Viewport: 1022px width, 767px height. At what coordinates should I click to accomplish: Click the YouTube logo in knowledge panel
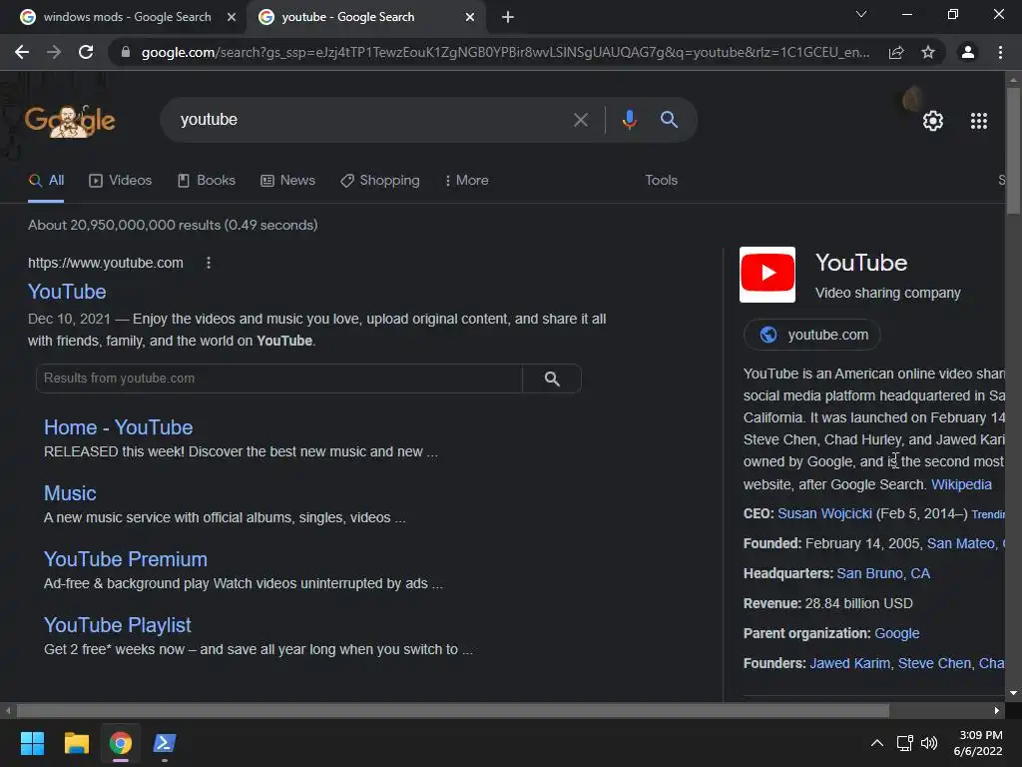[767, 275]
